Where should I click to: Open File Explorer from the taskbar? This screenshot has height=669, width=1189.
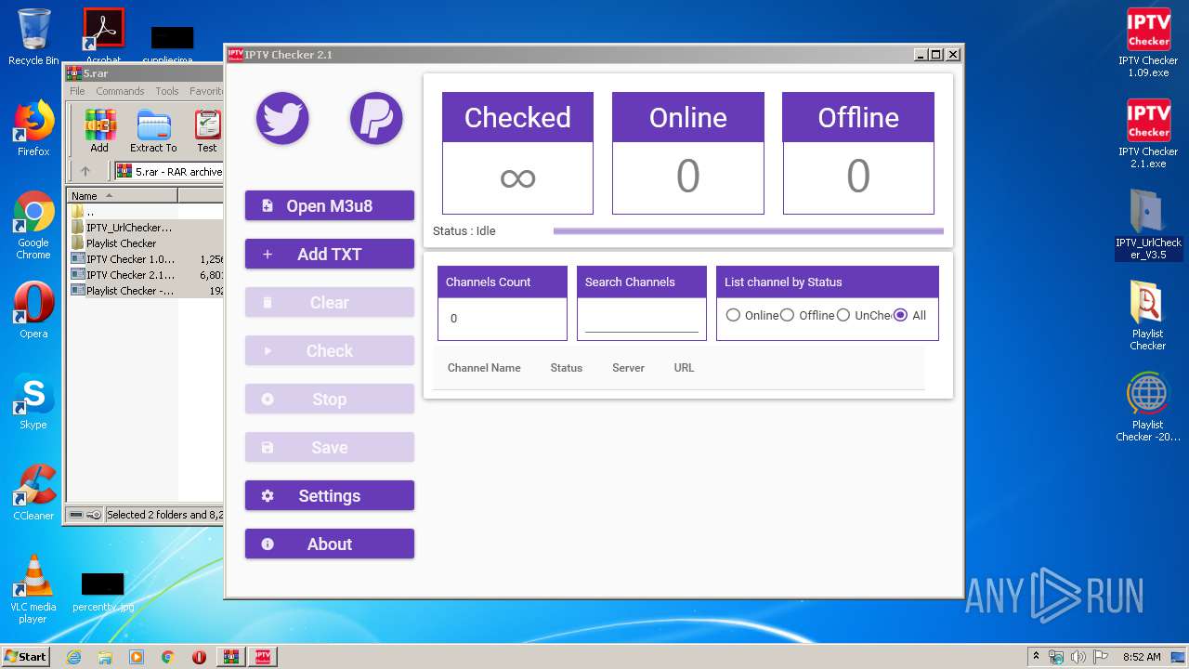click(x=105, y=657)
